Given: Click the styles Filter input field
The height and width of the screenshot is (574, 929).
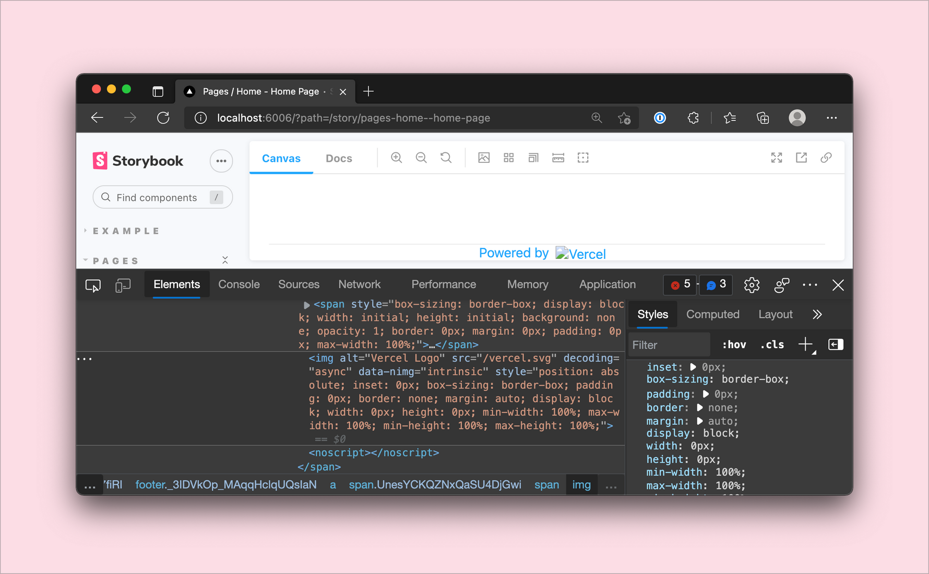Looking at the screenshot, I should coord(669,344).
